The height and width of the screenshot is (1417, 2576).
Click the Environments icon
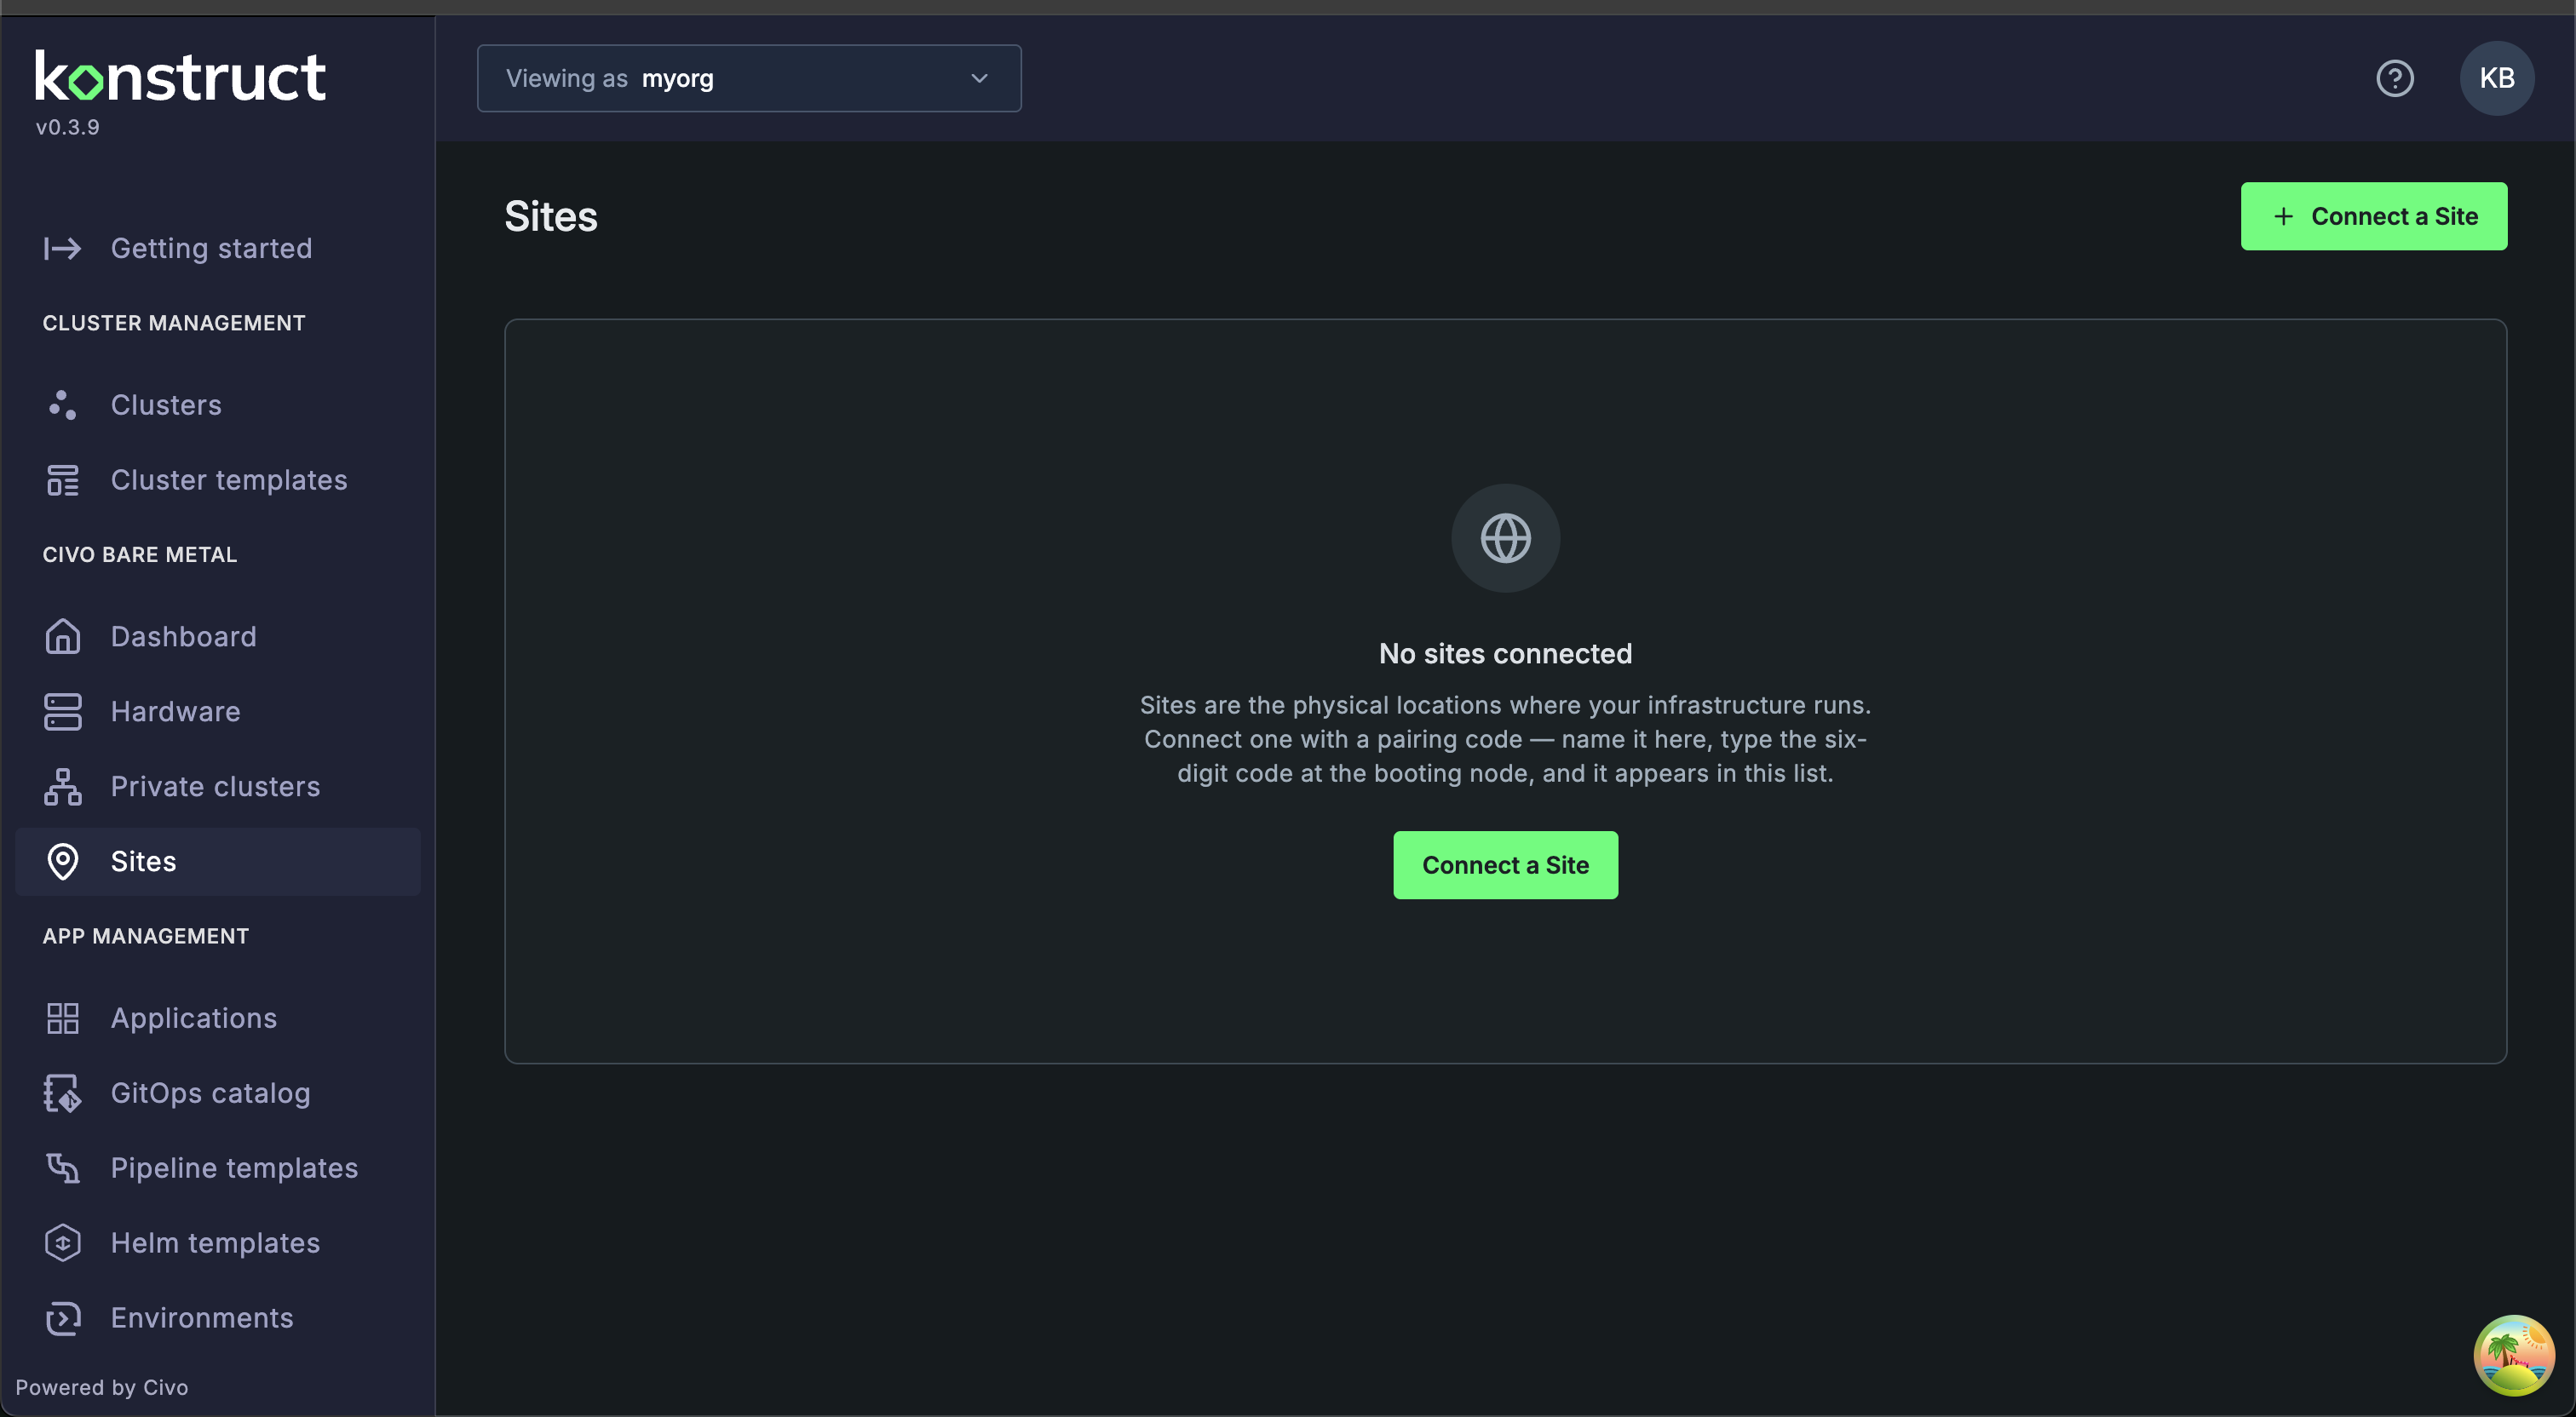pos(62,1317)
